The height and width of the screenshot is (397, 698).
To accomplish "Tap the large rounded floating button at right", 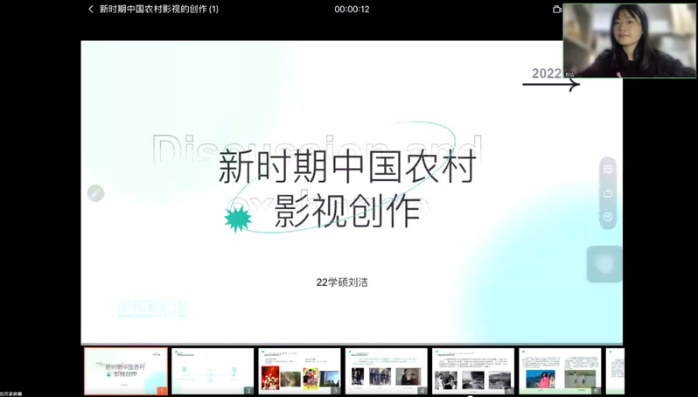I will click(x=604, y=264).
